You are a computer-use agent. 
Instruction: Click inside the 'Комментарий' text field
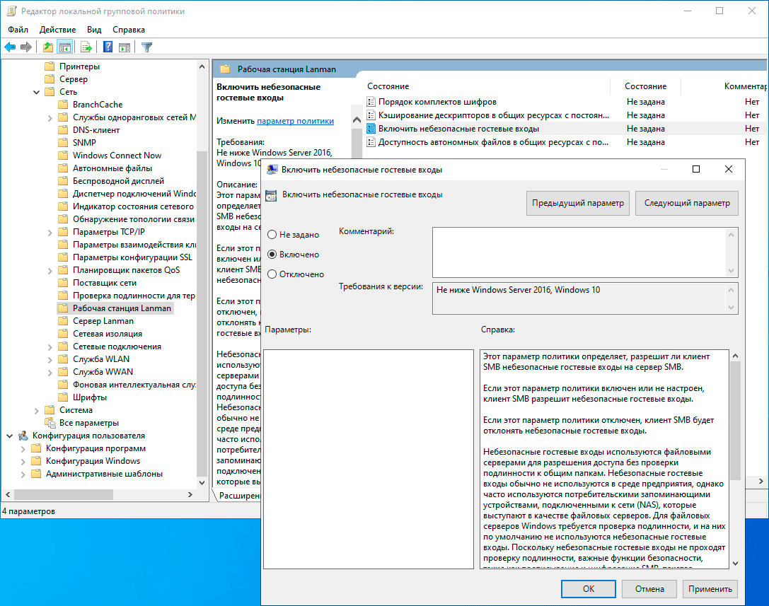(579, 252)
